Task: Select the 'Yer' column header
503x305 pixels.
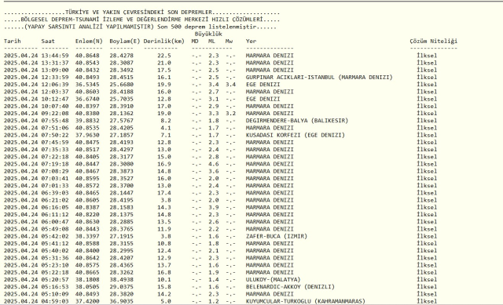Action: point(251,41)
